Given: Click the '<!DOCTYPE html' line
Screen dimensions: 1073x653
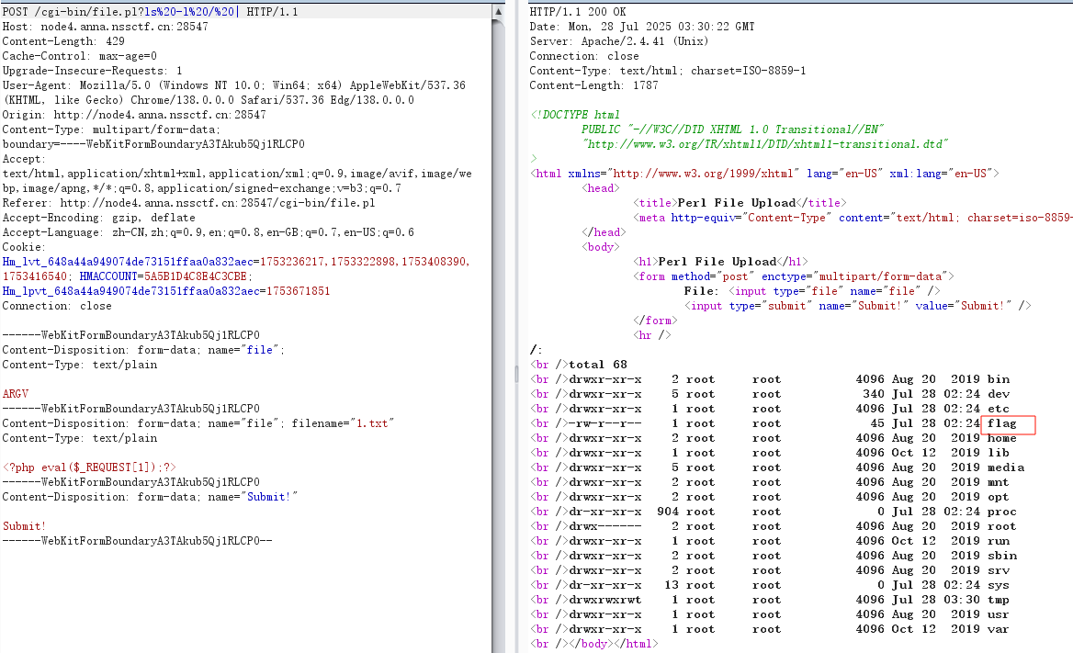Looking at the screenshot, I should (575, 115).
